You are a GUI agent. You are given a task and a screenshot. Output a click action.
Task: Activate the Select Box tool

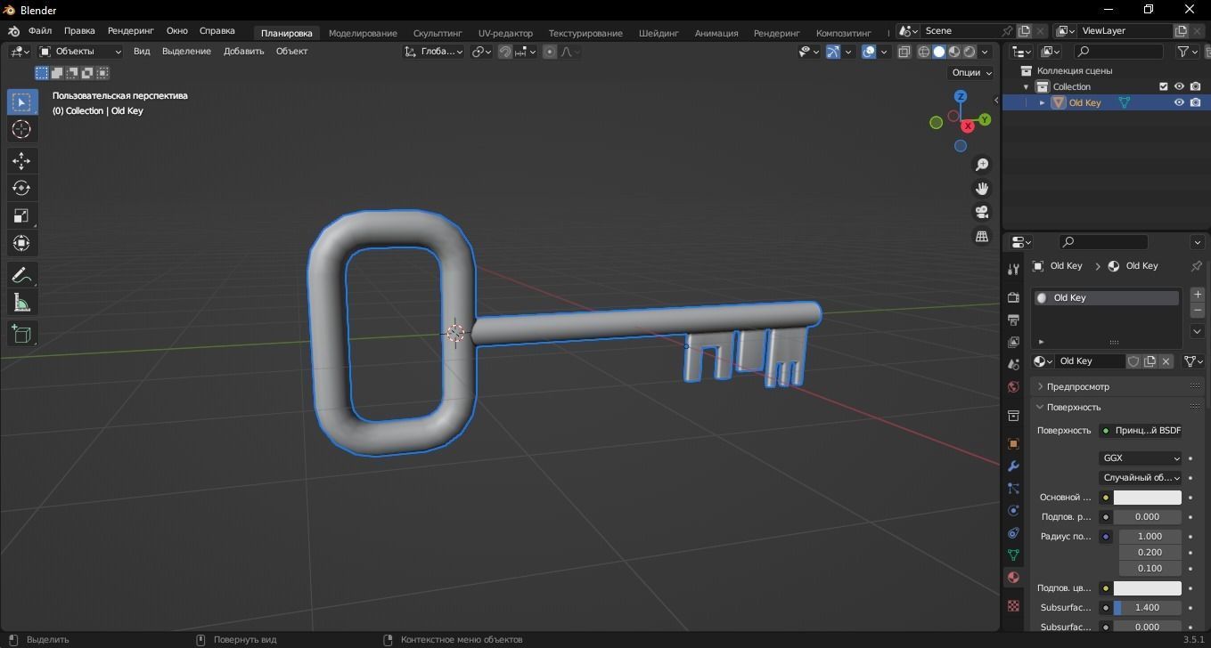pos(21,101)
